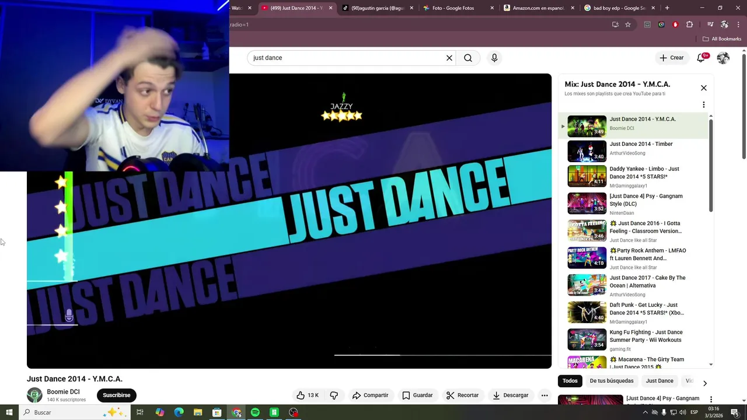The width and height of the screenshot is (747, 420).
Task: Open Spotify from taskbar
Action: click(255, 412)
